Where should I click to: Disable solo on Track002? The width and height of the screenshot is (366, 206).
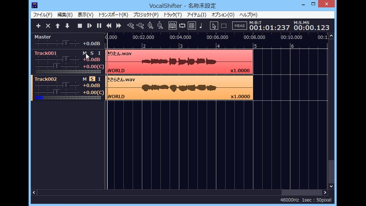(92, 79)
